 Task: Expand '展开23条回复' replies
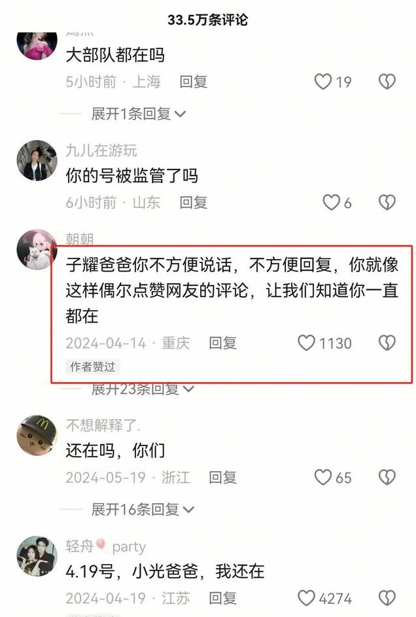tap(143, 389)
